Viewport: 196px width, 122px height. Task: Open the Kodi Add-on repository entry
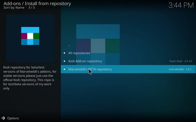click(128, 61)
